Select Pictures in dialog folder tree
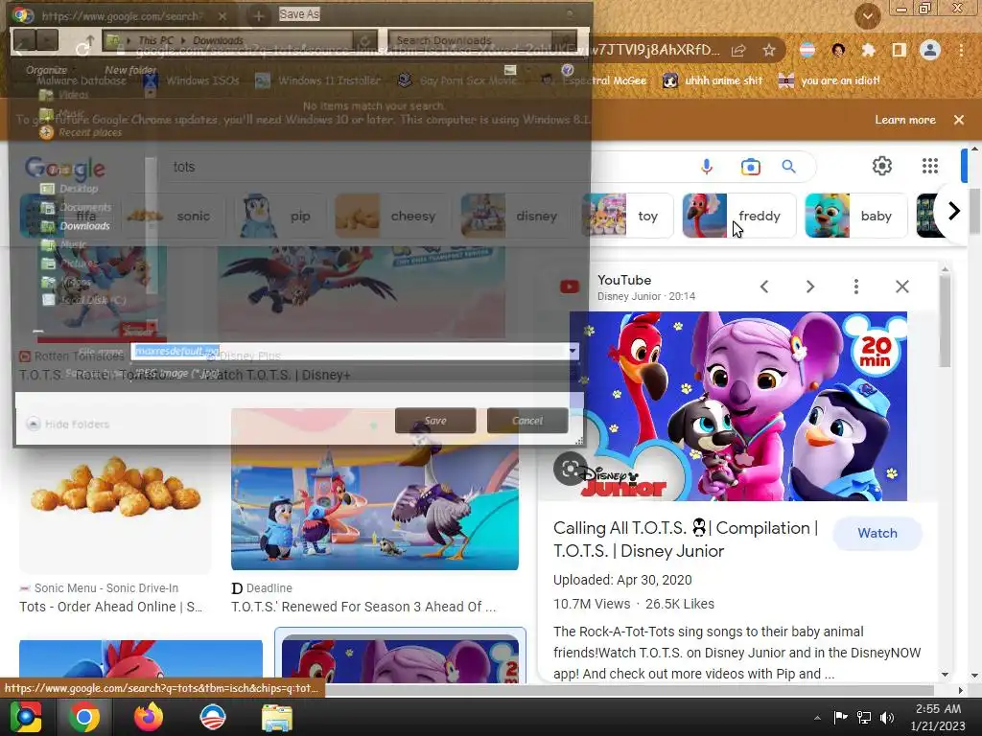Viewport: 982px width, 736px height. coord(70,264)
